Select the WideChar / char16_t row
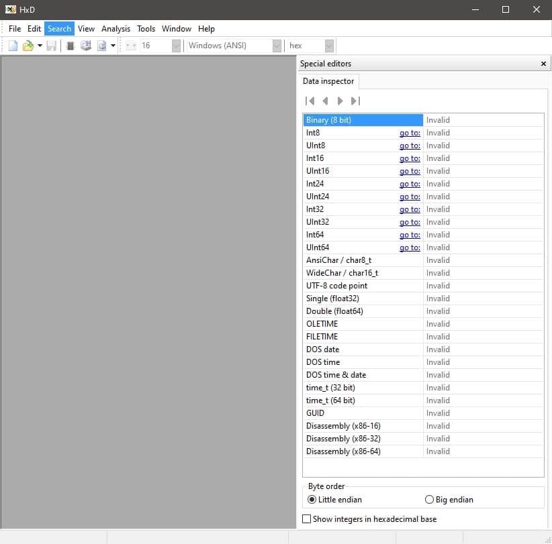 [423, 273]
